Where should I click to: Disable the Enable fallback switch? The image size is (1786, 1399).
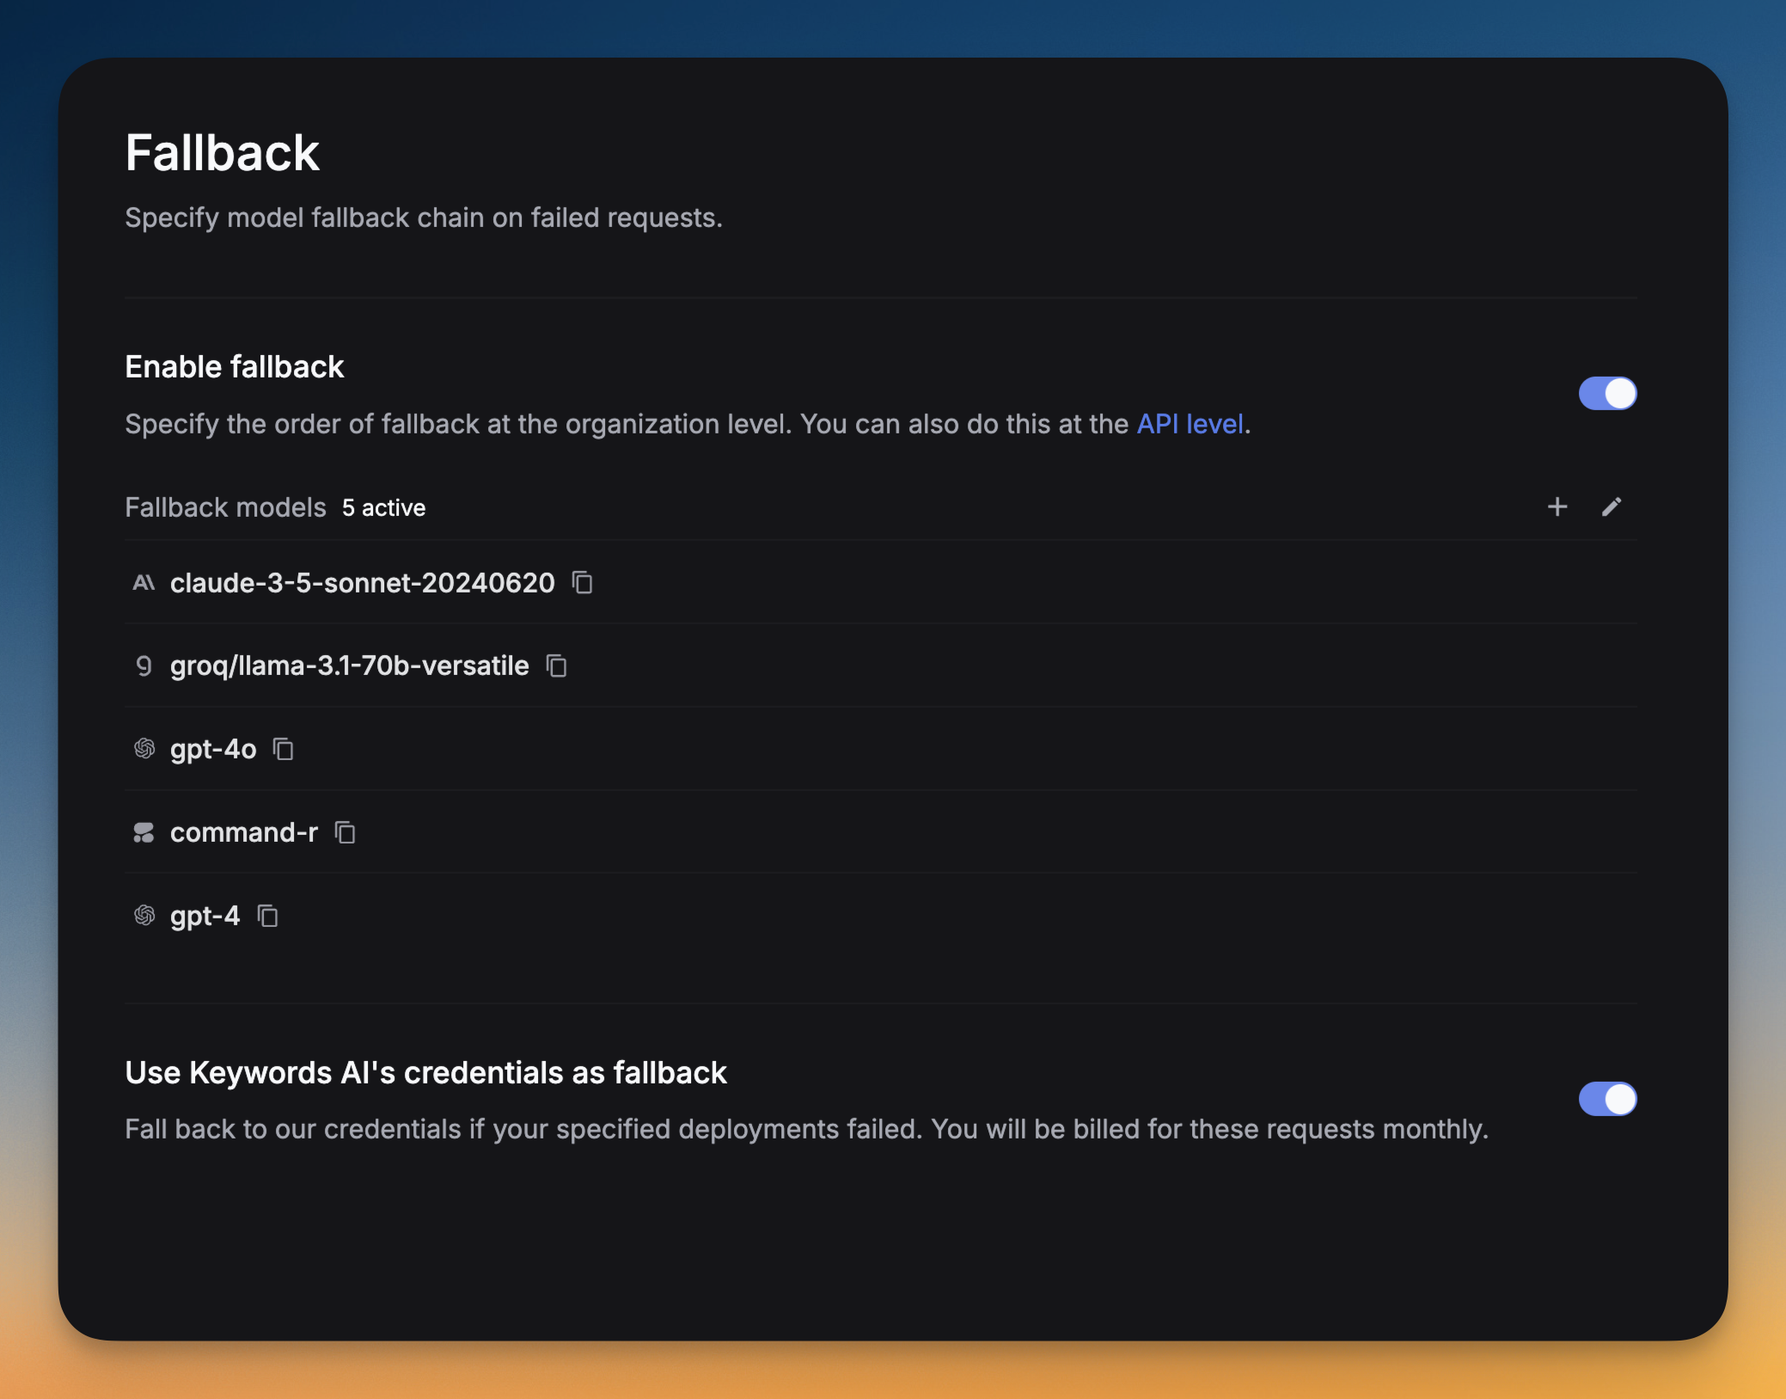1607,394
